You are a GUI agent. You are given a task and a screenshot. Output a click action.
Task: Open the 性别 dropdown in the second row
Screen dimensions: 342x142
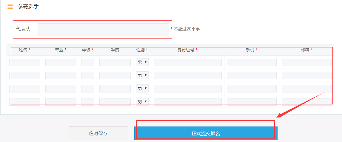(142, 75)
